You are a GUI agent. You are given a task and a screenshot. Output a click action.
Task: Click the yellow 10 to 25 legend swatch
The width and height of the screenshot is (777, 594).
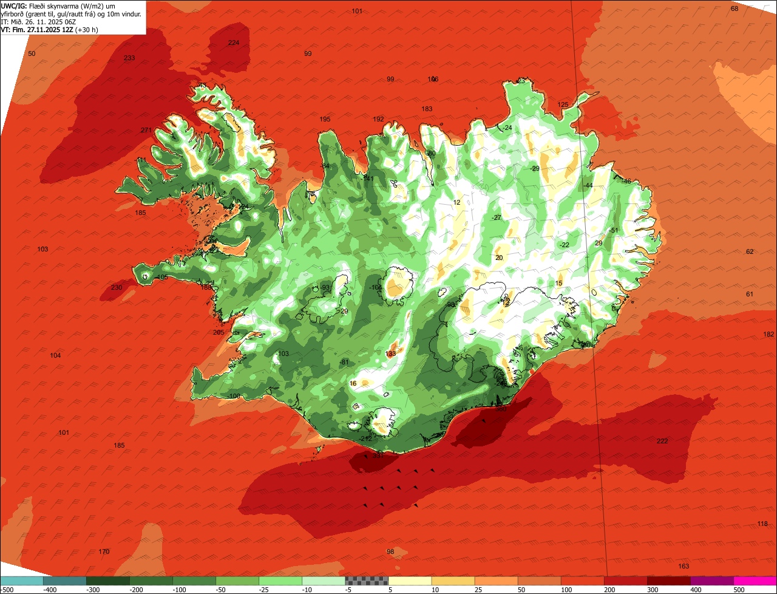point(453,581)
